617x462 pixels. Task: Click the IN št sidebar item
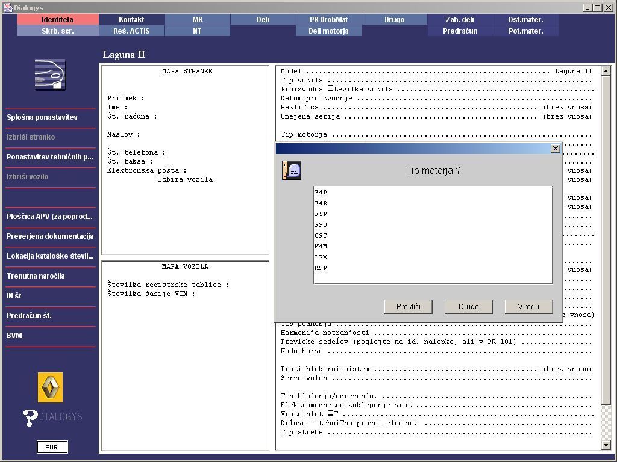[51, 296]
